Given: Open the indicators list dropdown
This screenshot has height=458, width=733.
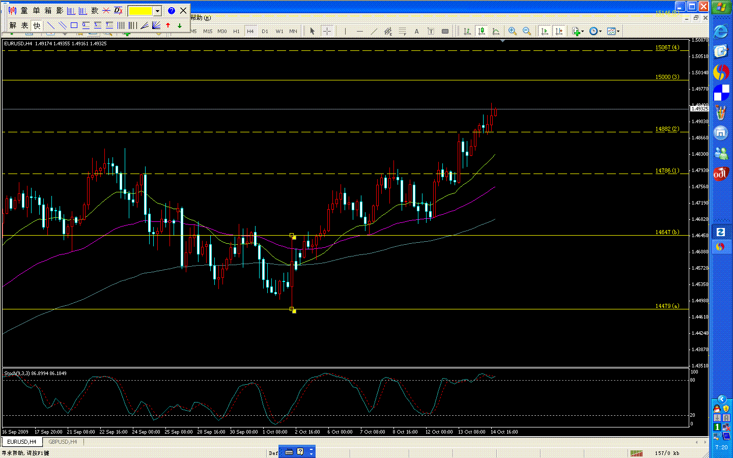Looking at the screenshot, I should (578, 32).
